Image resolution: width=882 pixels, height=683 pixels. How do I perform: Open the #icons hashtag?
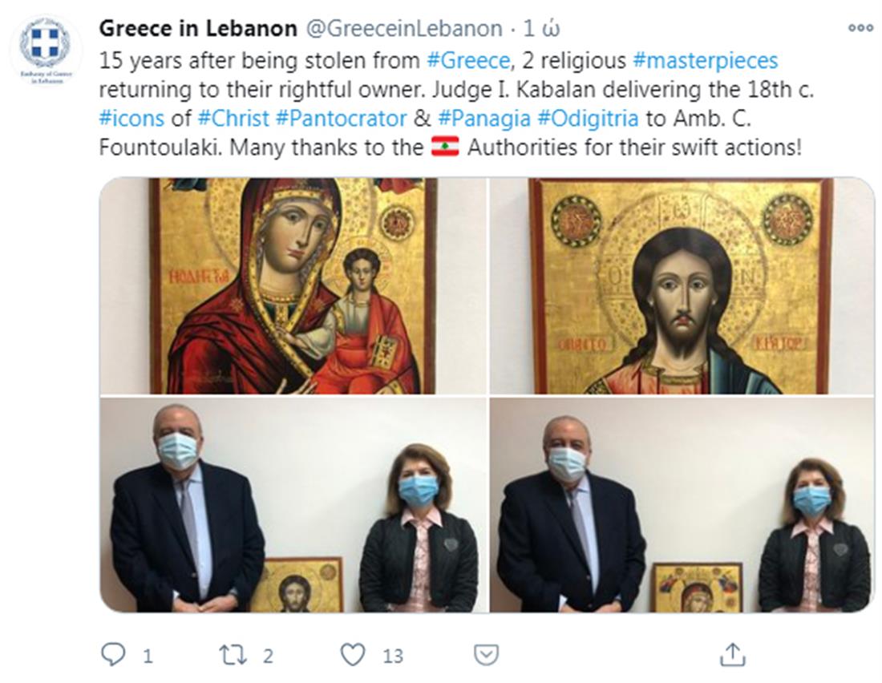point(131,118)
